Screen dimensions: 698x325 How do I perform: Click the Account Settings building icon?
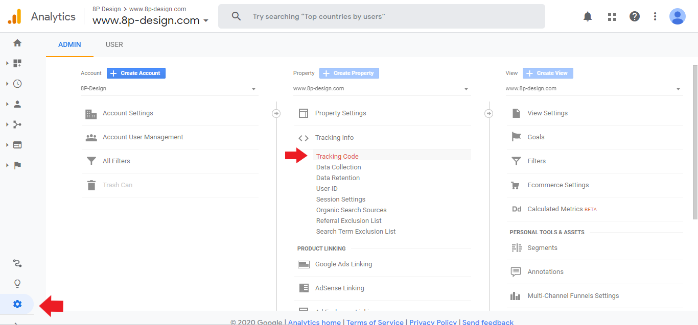[91, 114]
